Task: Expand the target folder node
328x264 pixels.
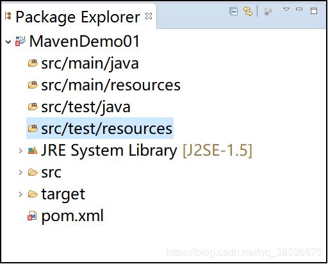Action: pyautogui.click(x=20, y=194)
